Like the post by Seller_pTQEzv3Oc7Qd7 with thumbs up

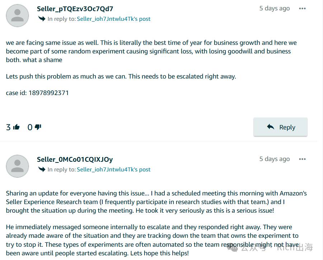pyautogui.click(x=16, y=127)
